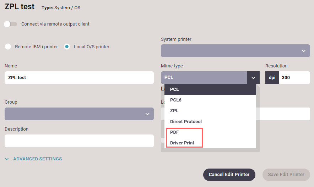Click the Description text field
314x187 pixels.
pyautogui.click(x=79, y=141)
